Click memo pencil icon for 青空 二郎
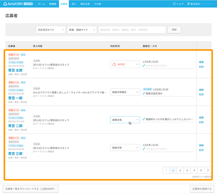Image resolution: width=217 pixels, height=194 pixels. [144, 119]
